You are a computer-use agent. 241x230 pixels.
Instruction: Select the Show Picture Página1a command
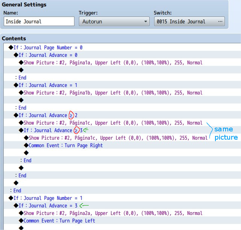click(122, 62)
